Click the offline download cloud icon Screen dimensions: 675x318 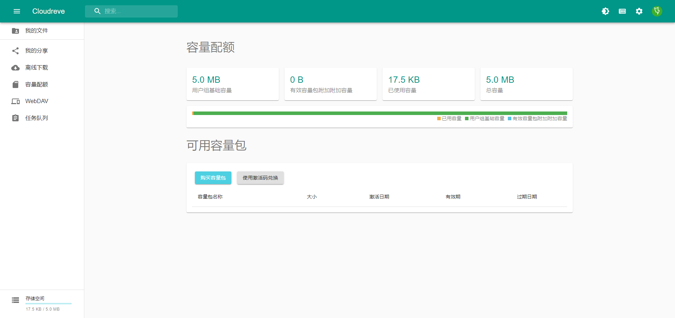point(15,68)
